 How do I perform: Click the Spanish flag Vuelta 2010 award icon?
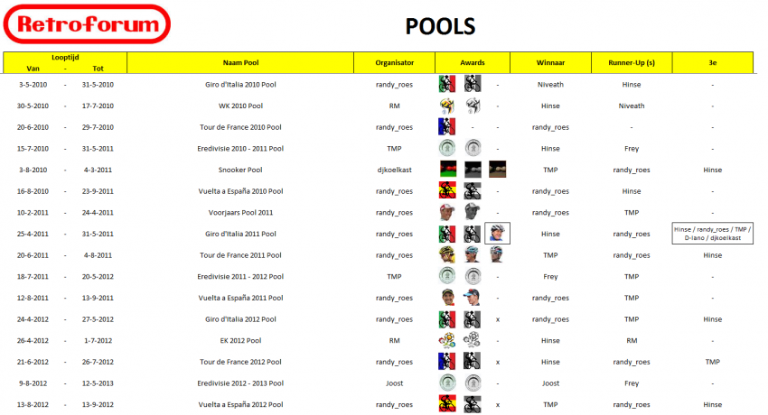click(446, 191)
